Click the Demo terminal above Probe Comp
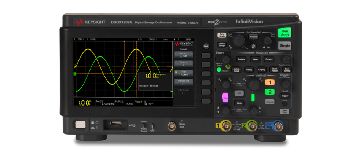 point(144,125)
